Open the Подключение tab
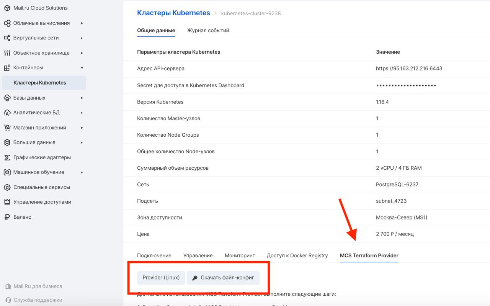 tap(154, 255)
